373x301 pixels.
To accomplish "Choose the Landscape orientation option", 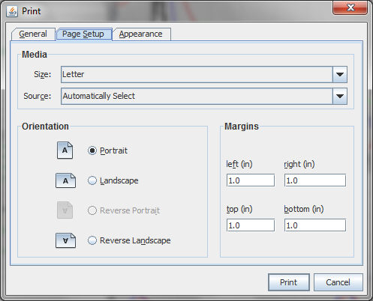I will pos(92,180).
